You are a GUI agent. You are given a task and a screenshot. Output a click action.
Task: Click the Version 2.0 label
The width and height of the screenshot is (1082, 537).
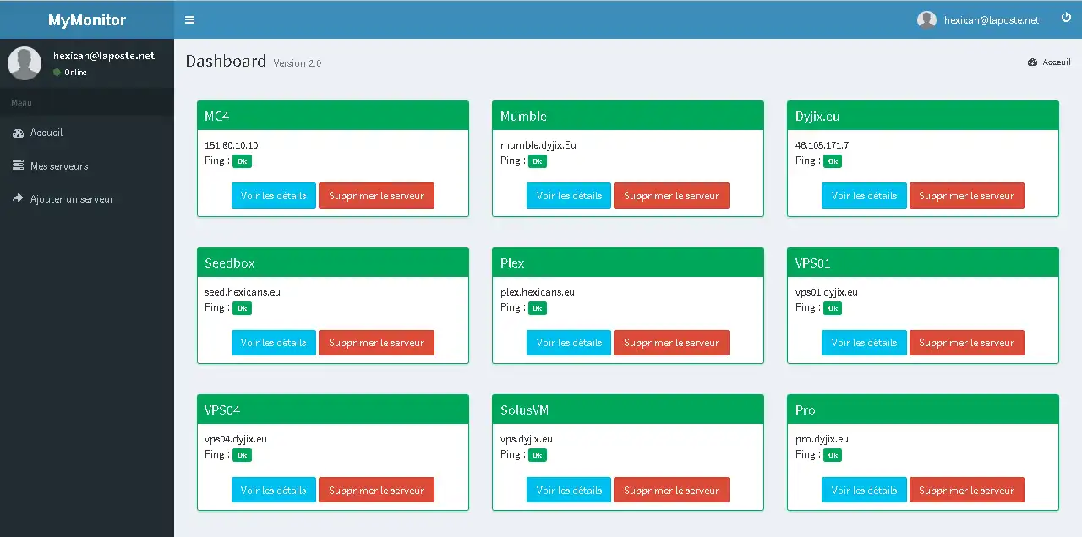(x=298, y=63)
